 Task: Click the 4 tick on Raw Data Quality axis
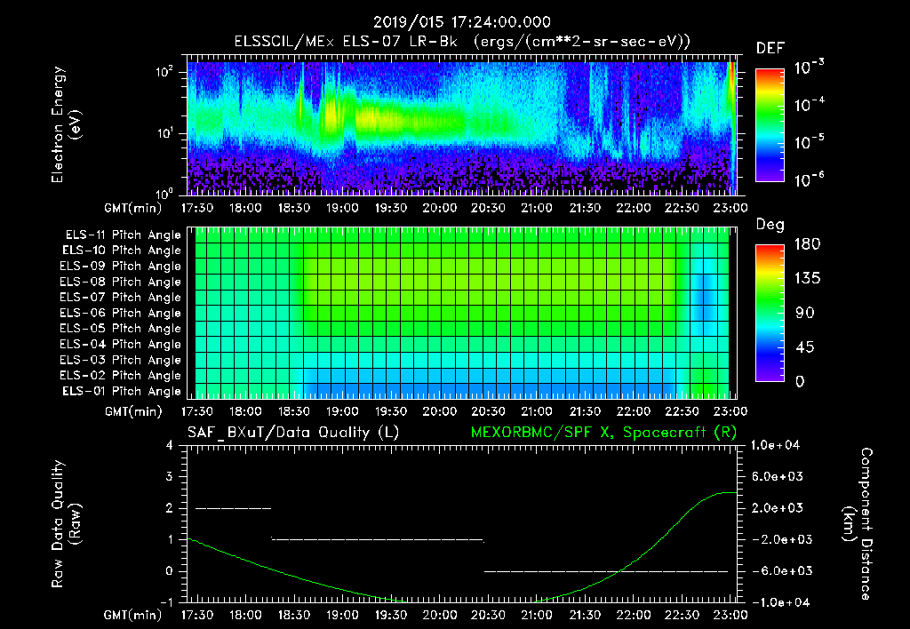pos(170,445)
